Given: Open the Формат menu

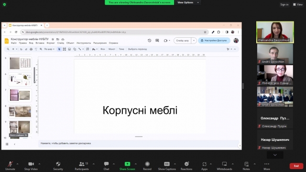Looking at the screenshot, I should coord(51,43).
